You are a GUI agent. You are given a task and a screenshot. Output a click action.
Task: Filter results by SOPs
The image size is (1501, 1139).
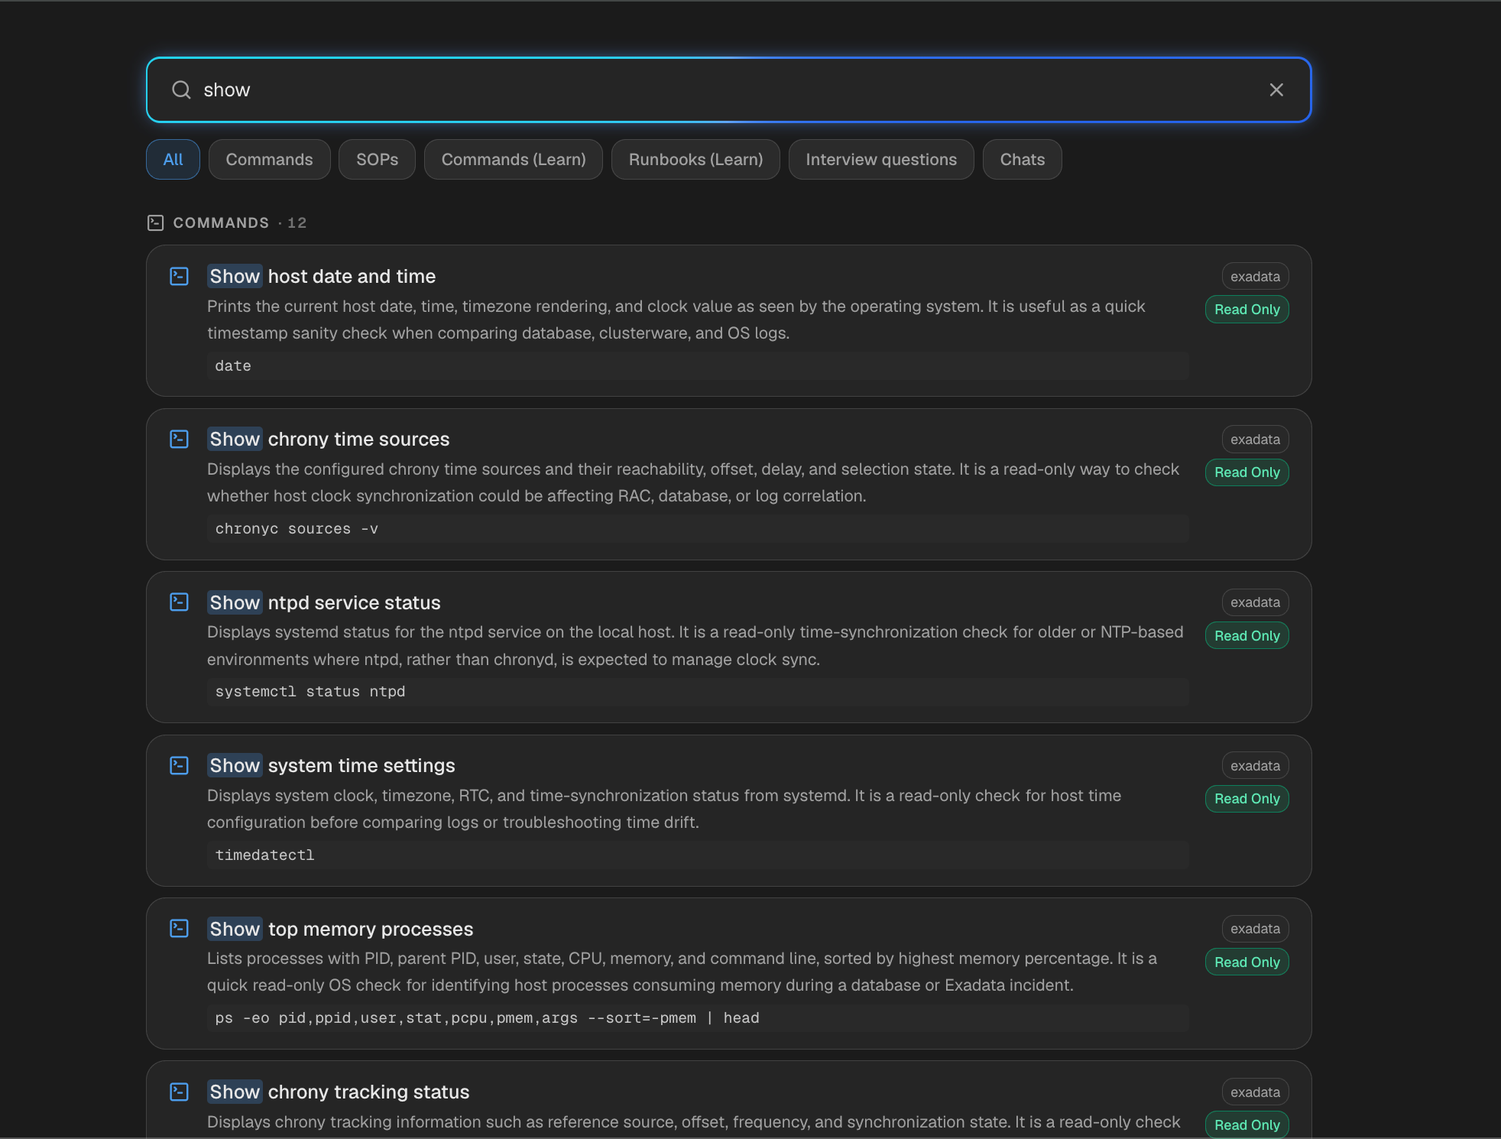[x=377, y=160]
